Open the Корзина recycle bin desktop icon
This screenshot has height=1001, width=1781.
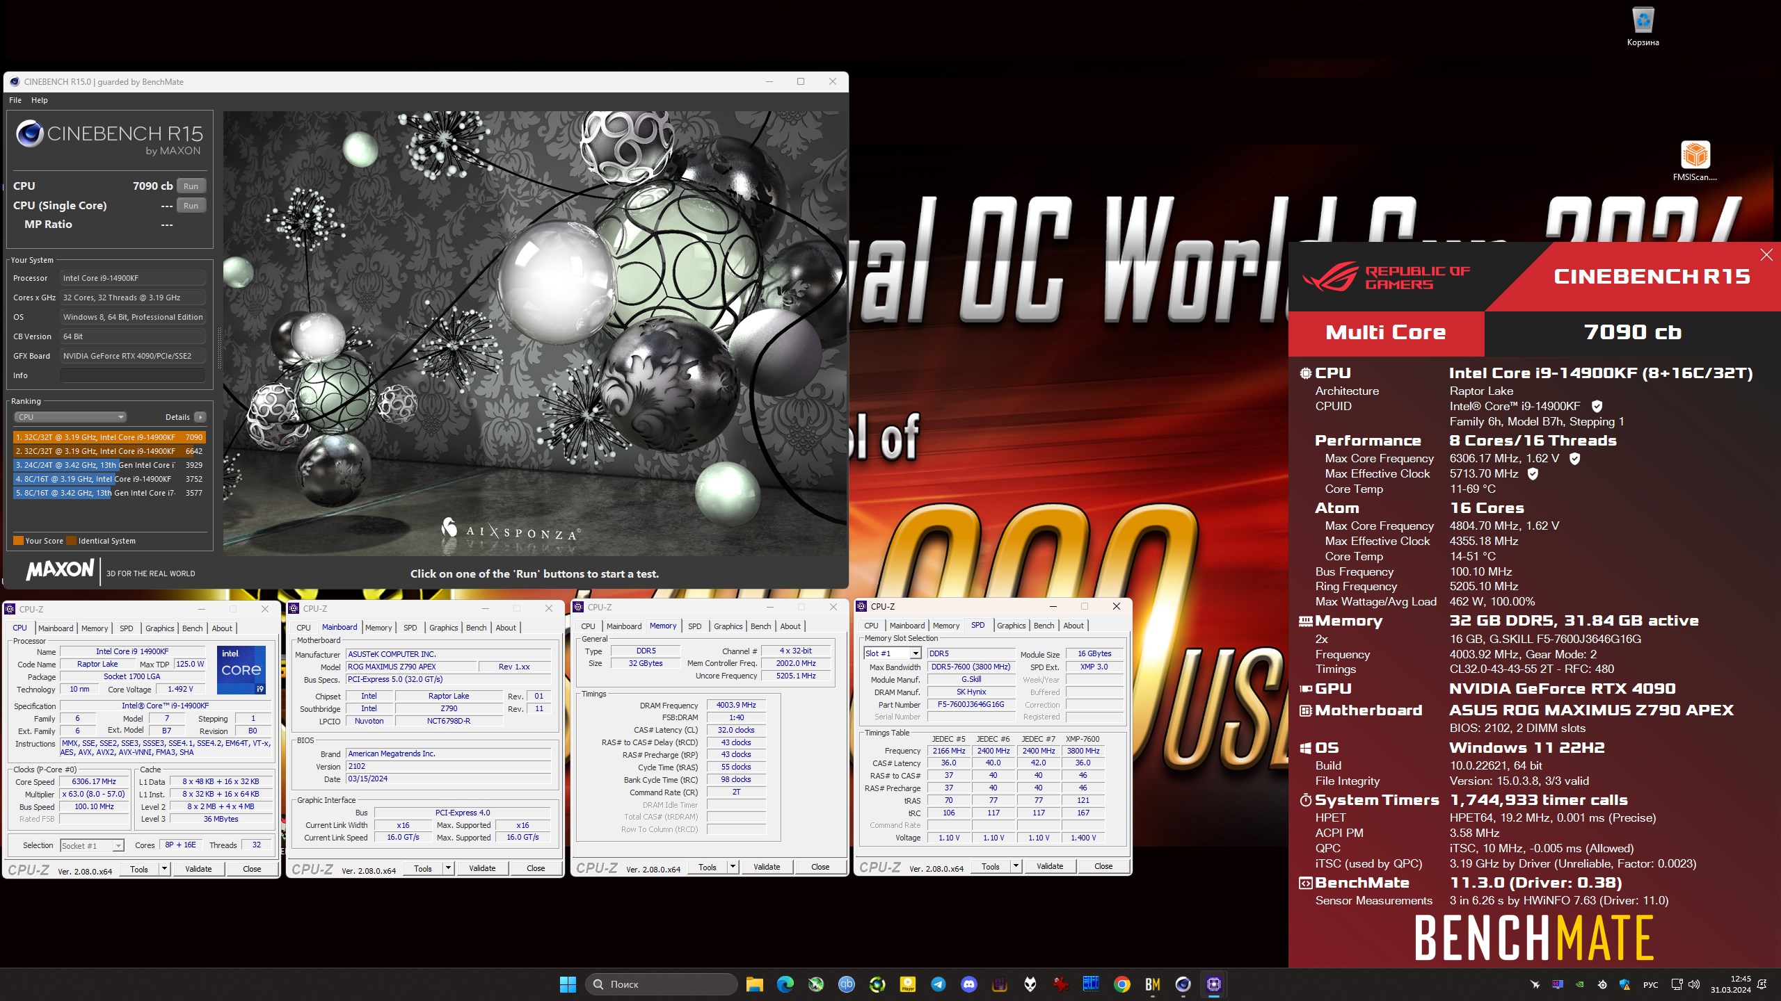click(1643, 26)
